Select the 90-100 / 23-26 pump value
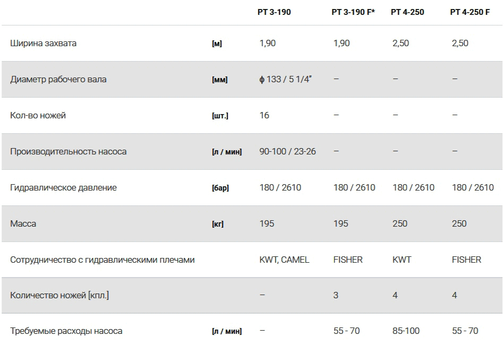Viewport: 504px width, 345px height. tap(287, 151)
